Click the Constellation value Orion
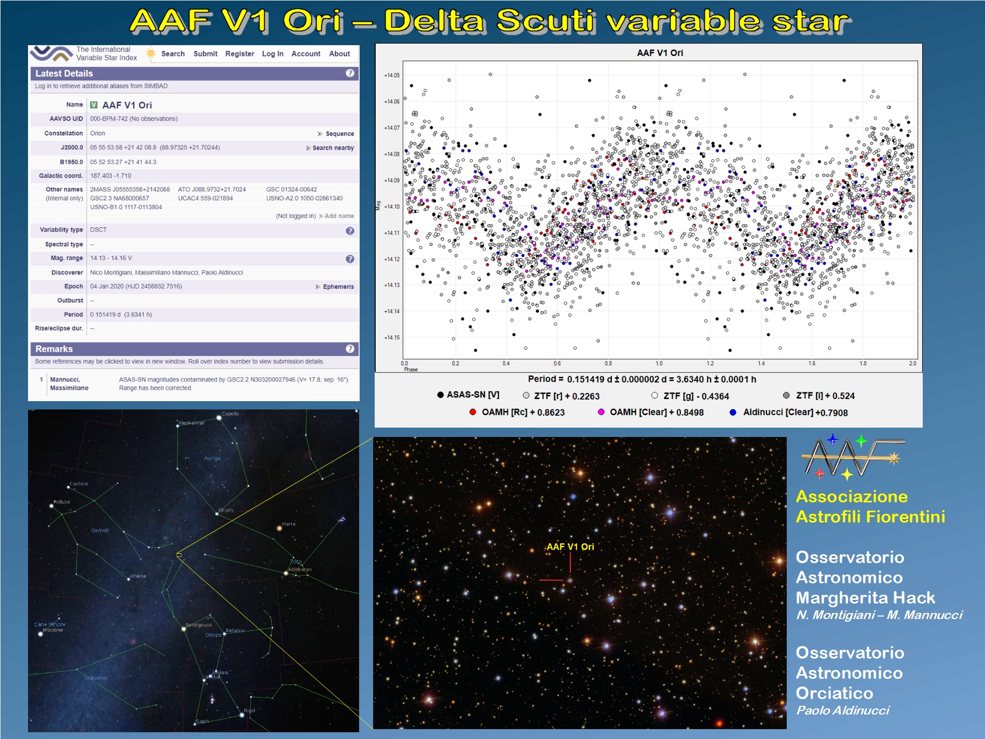The height and width of the screenshot is (739, 985). pos(98,133)
